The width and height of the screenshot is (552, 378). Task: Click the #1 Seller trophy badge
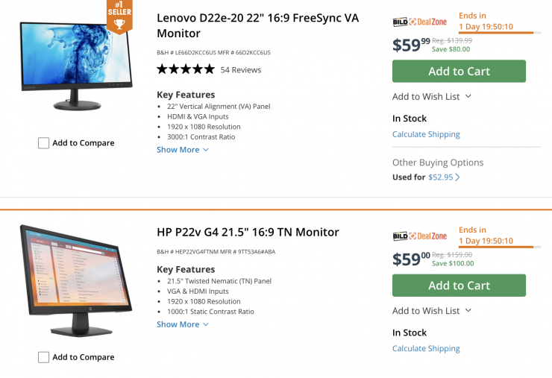119,16
